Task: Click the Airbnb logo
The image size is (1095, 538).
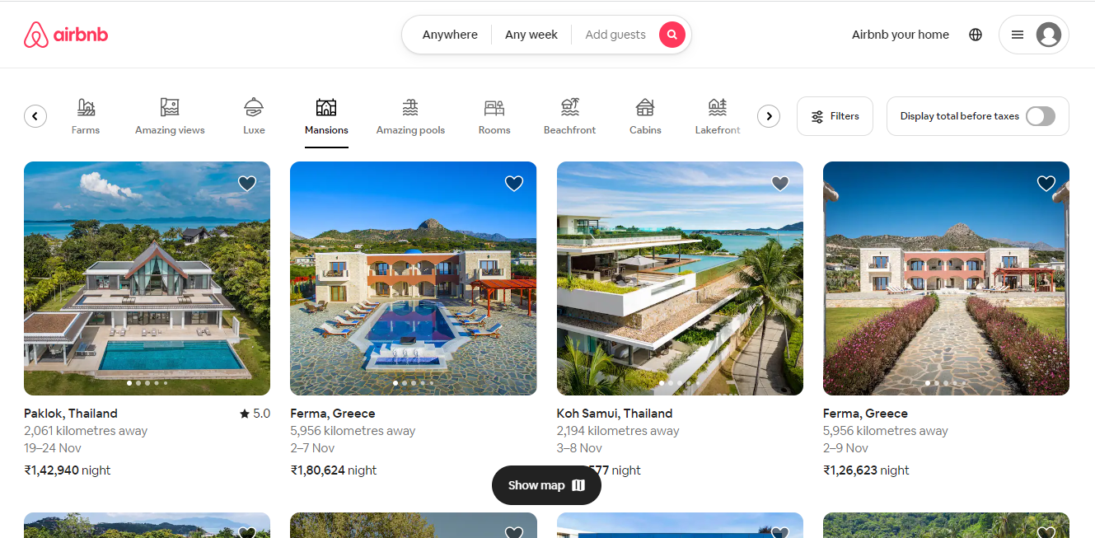Action: (x=66, y=35)
